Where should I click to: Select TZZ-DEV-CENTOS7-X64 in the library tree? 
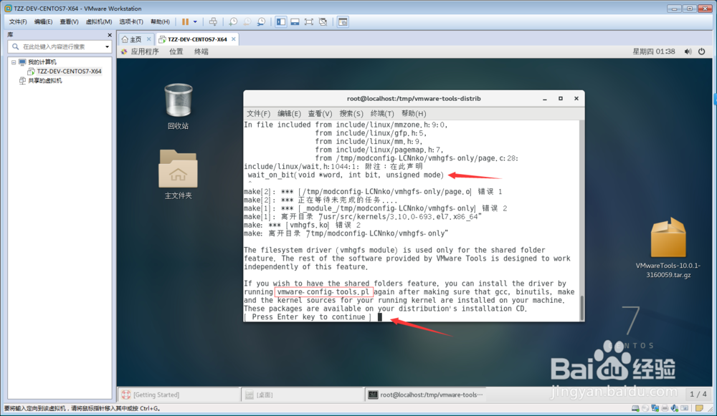[69, 71]
